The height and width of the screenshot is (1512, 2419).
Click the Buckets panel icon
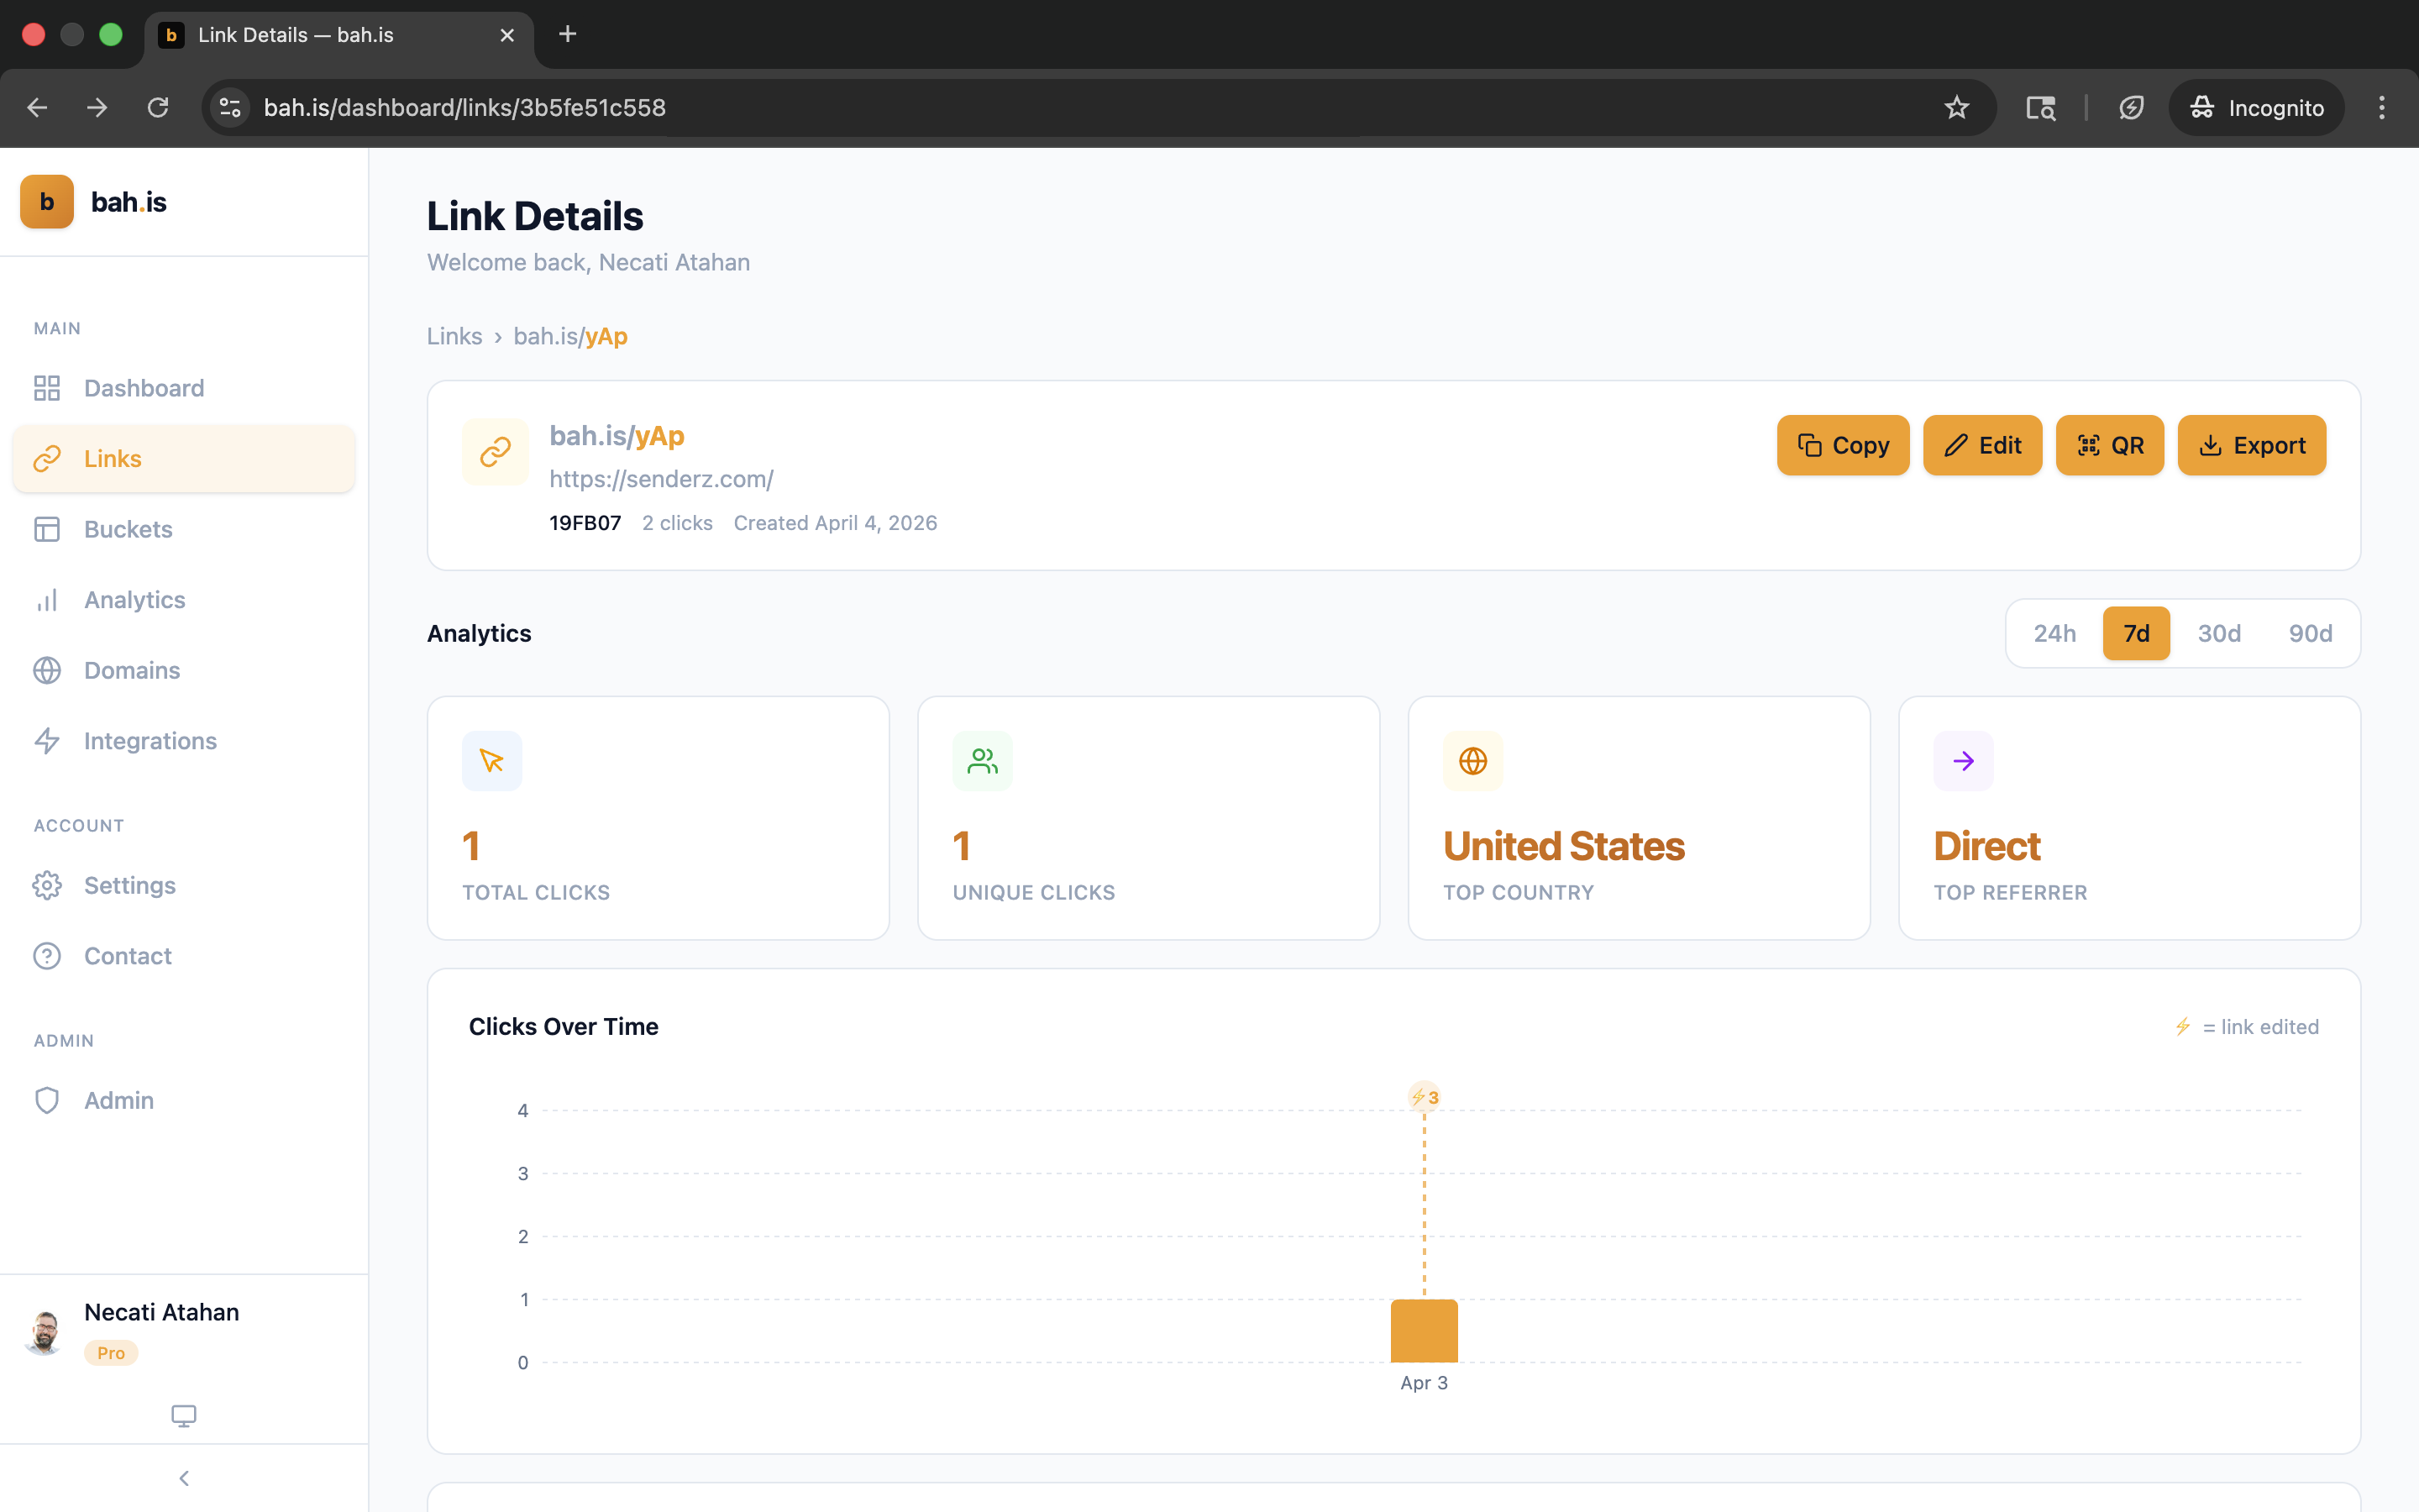(x=47, y=529)
